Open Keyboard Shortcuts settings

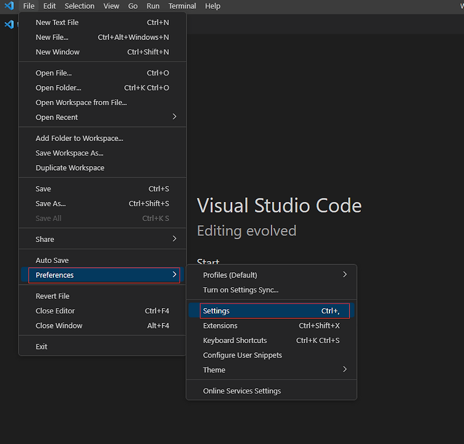pyautogui.click(x=234, y=340)
